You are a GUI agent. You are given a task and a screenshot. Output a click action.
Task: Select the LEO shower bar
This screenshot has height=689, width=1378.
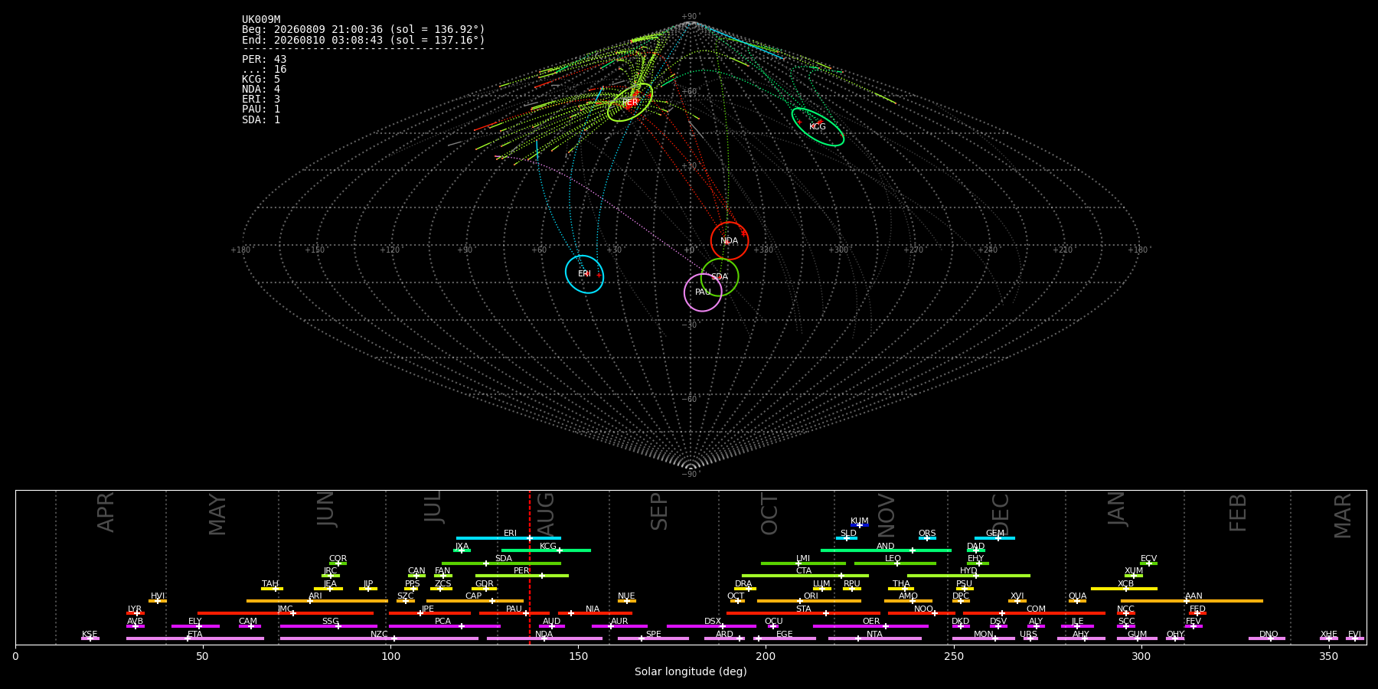click(895, 563)
